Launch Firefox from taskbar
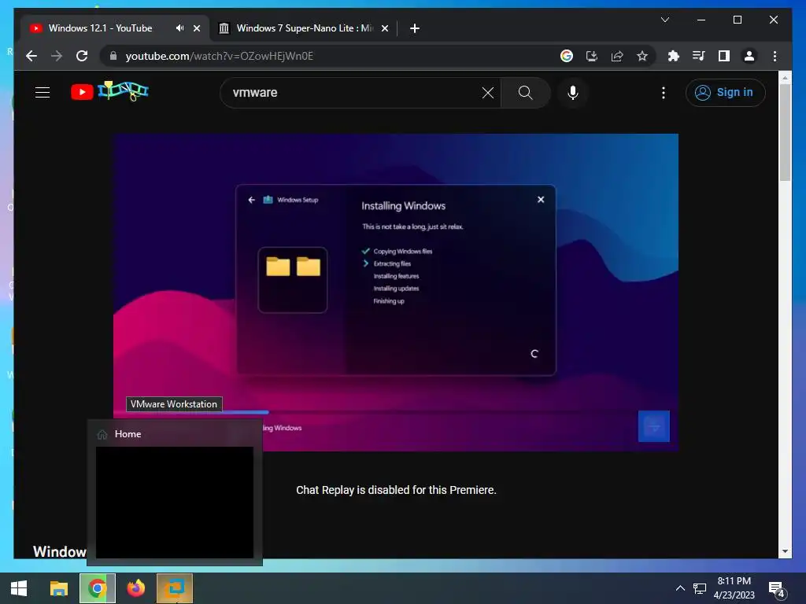 [x=135, y=588]
